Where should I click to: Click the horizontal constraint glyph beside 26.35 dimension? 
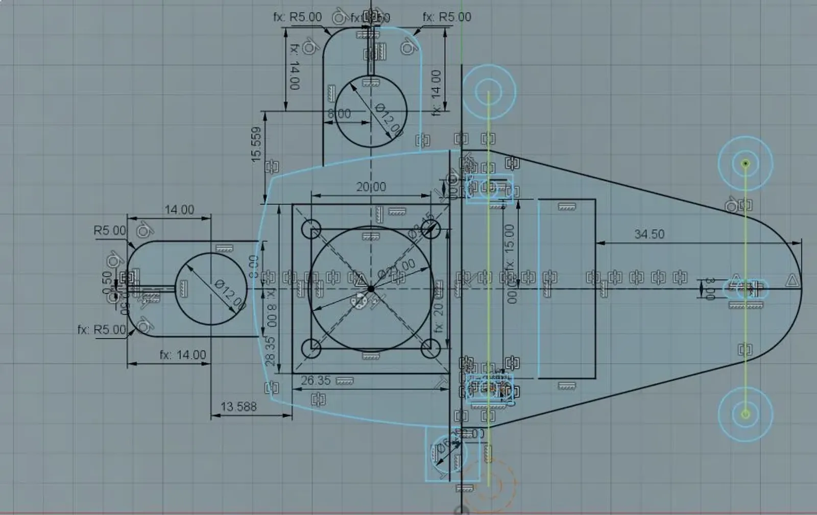point(345,380)
